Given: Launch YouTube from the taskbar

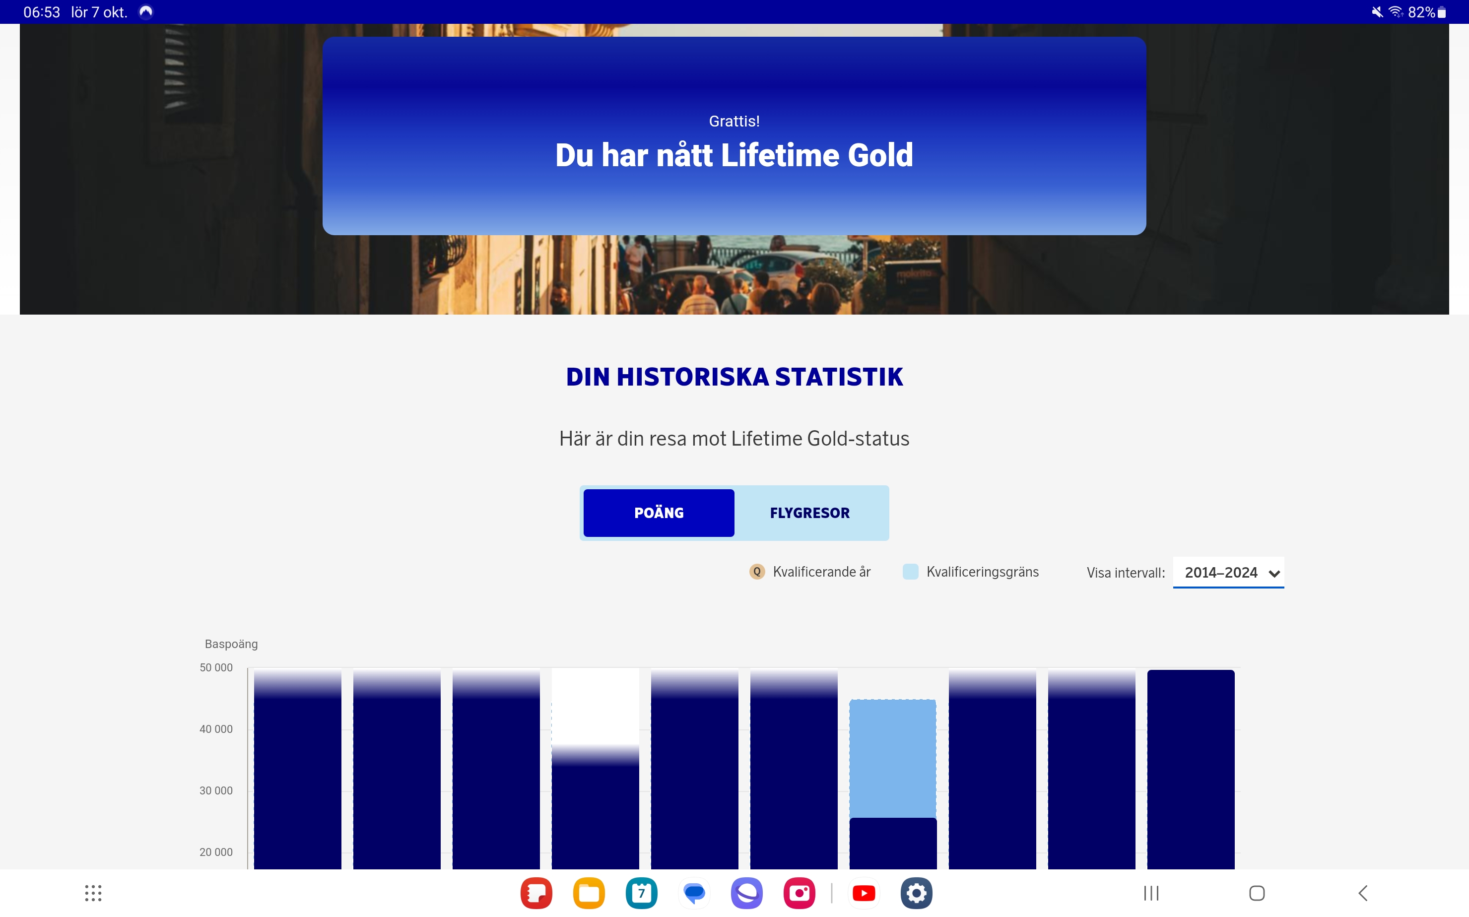Looking at the screenshot, I should click(864, 893).
